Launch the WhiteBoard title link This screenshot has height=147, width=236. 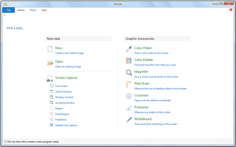tap(143, 119)
